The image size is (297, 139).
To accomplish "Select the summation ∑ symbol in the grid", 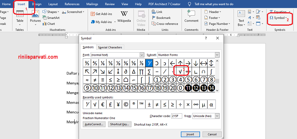I will coord(149,71).
